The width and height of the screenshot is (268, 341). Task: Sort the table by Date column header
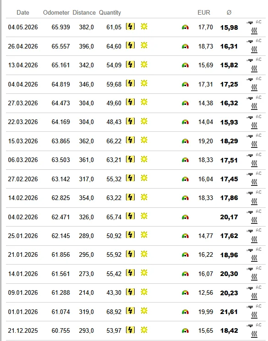click(x=23, y=13)
